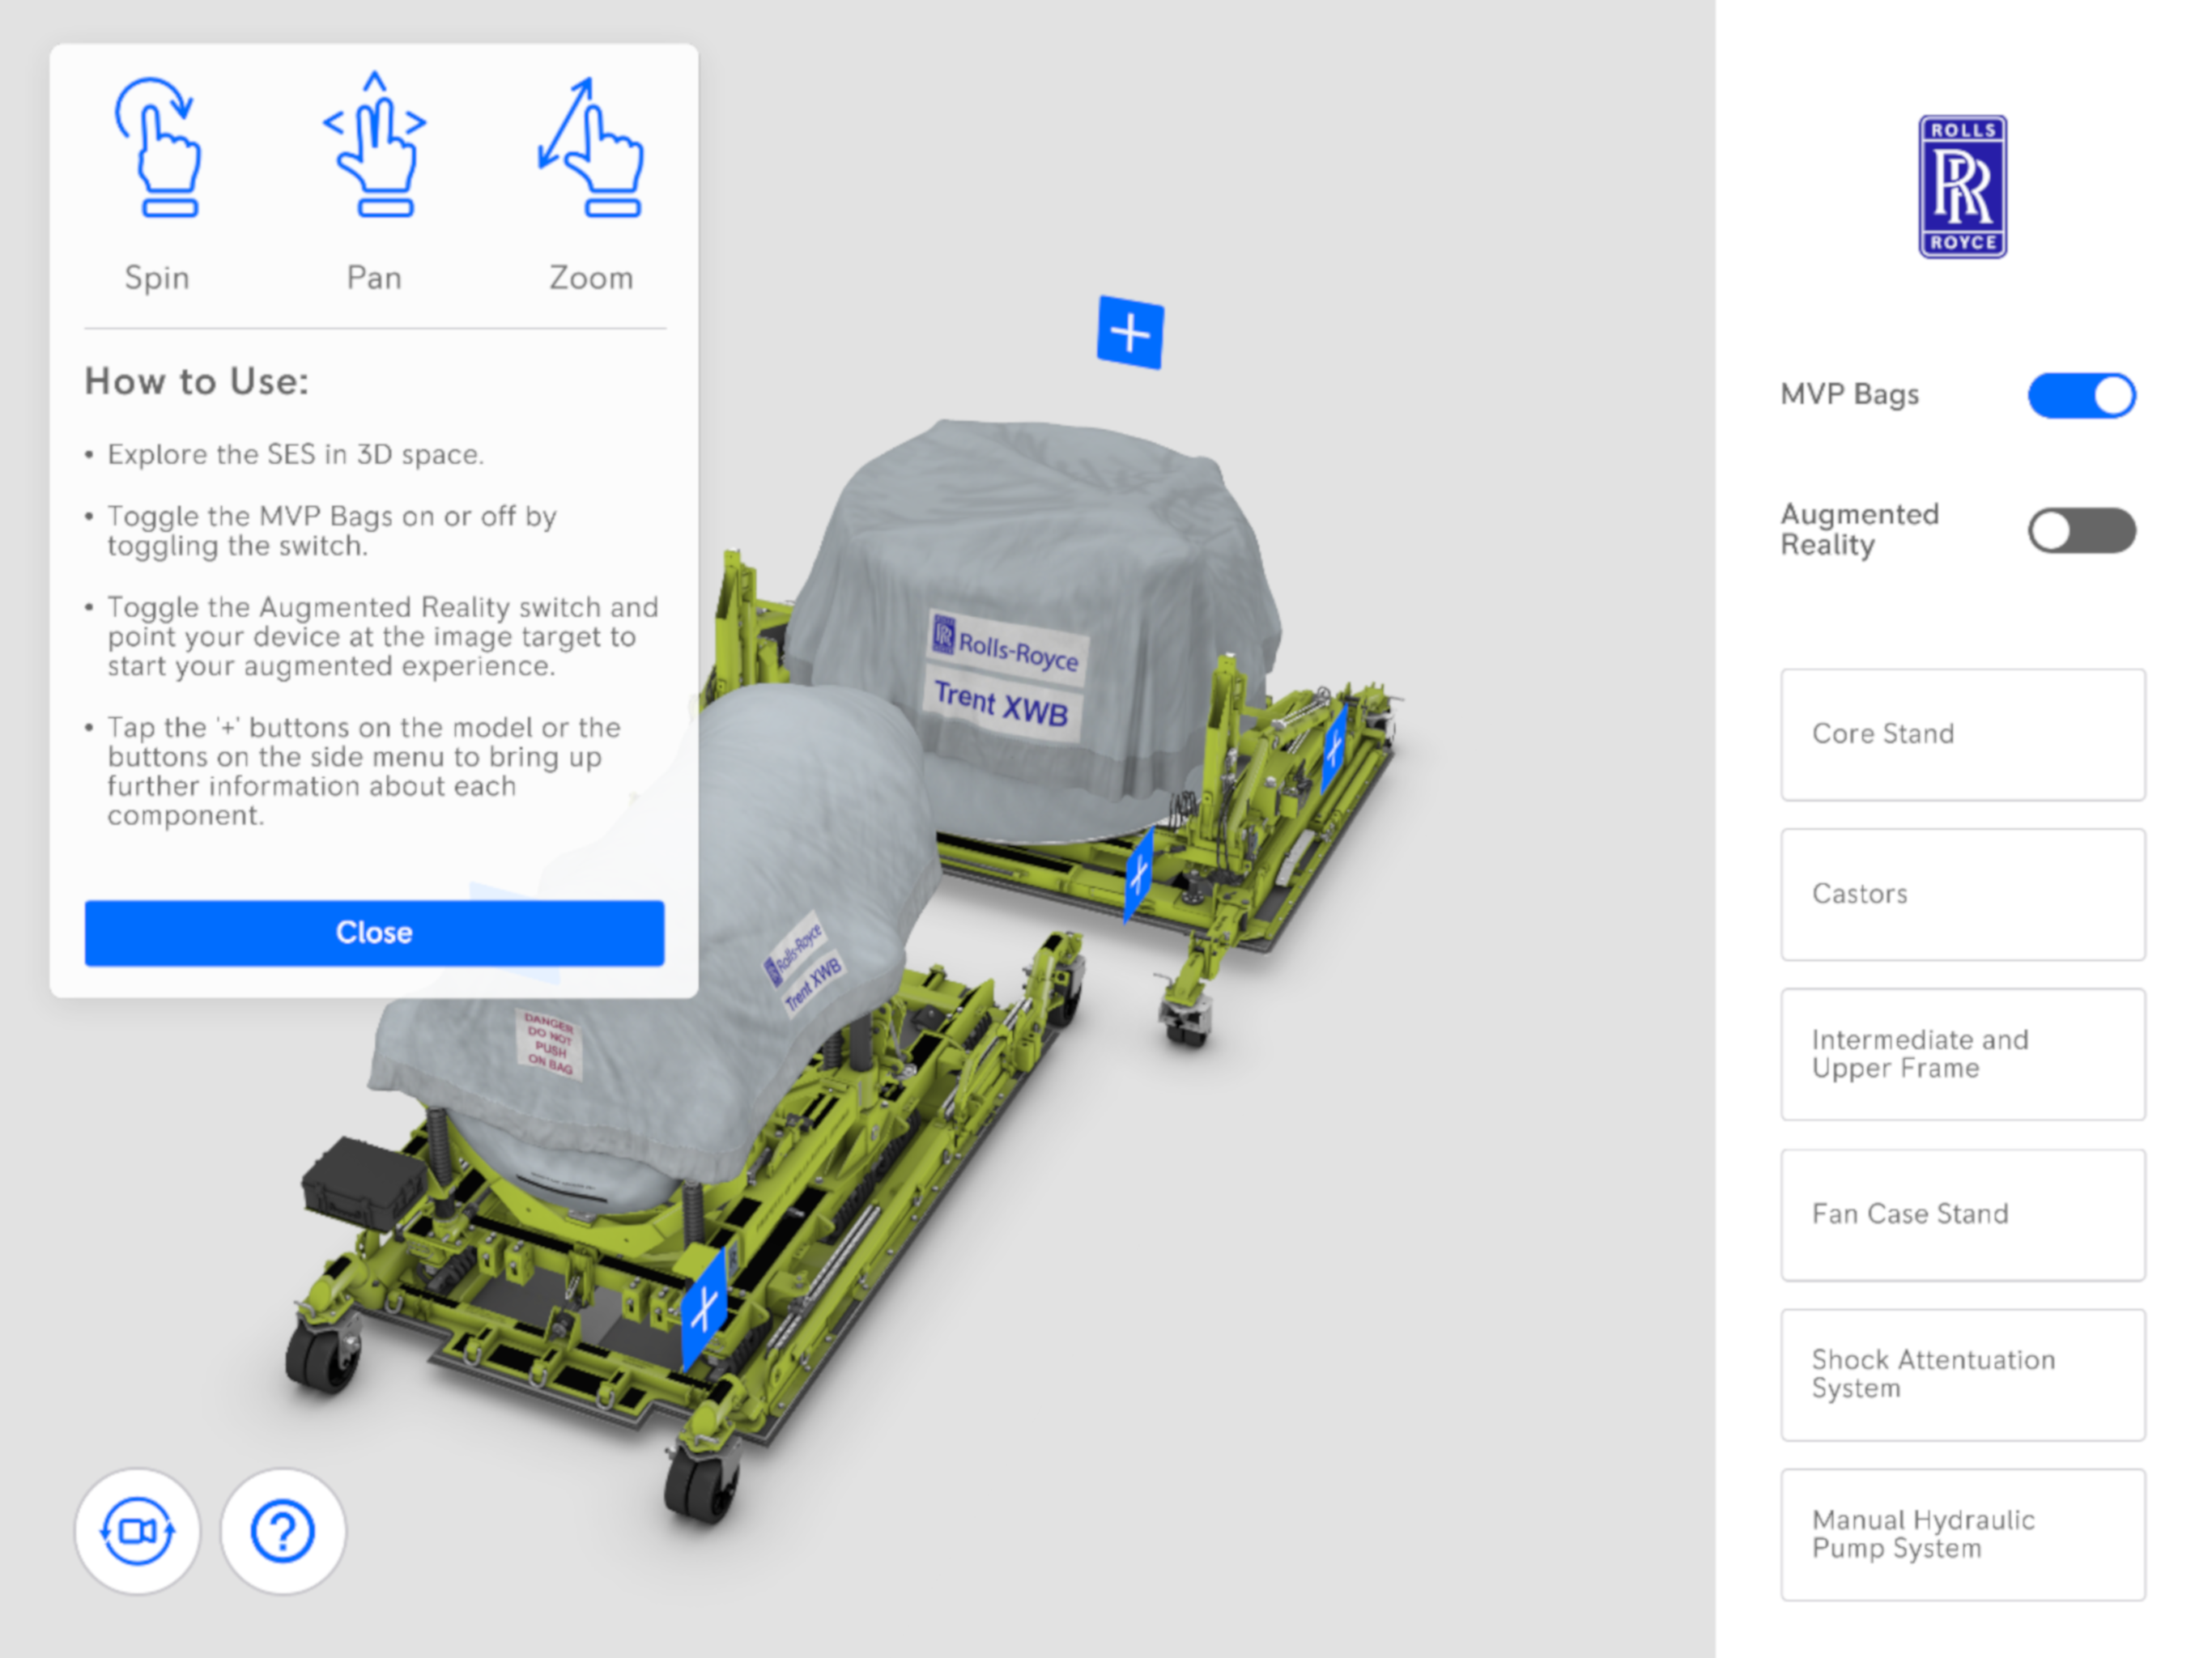Viewport: 2212px width, 1658px height.
Task: Close the How to Use panel
Action: pyautogui.click(x=374, y=933)
